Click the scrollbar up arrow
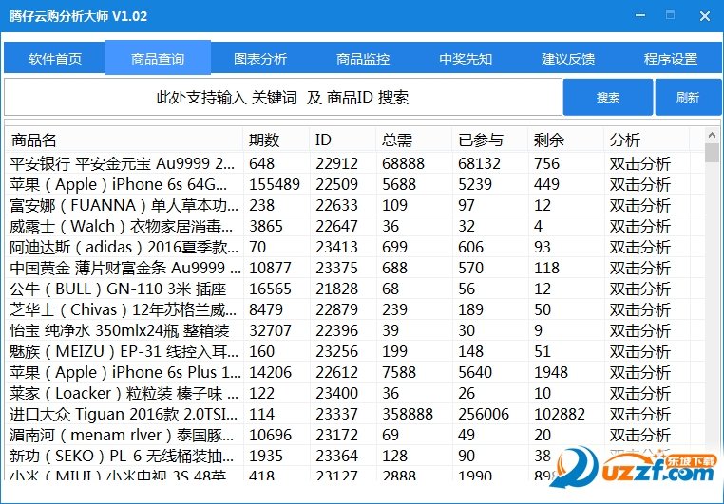This screenshot has width=724, height=504. (712, 135)
